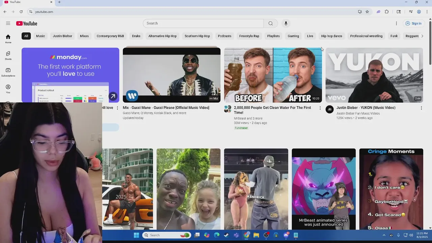Open Cringe Moments short thumbnail
This screenshot has height=243, width=432.
pos(391,189)
